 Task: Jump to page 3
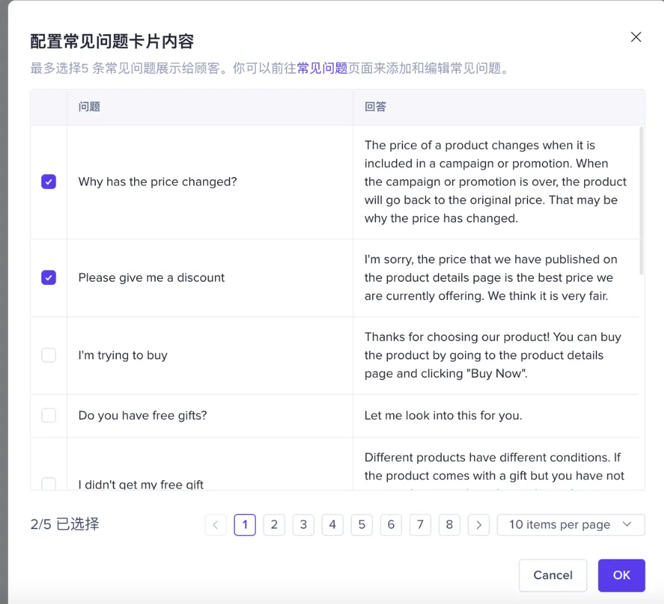304,525
